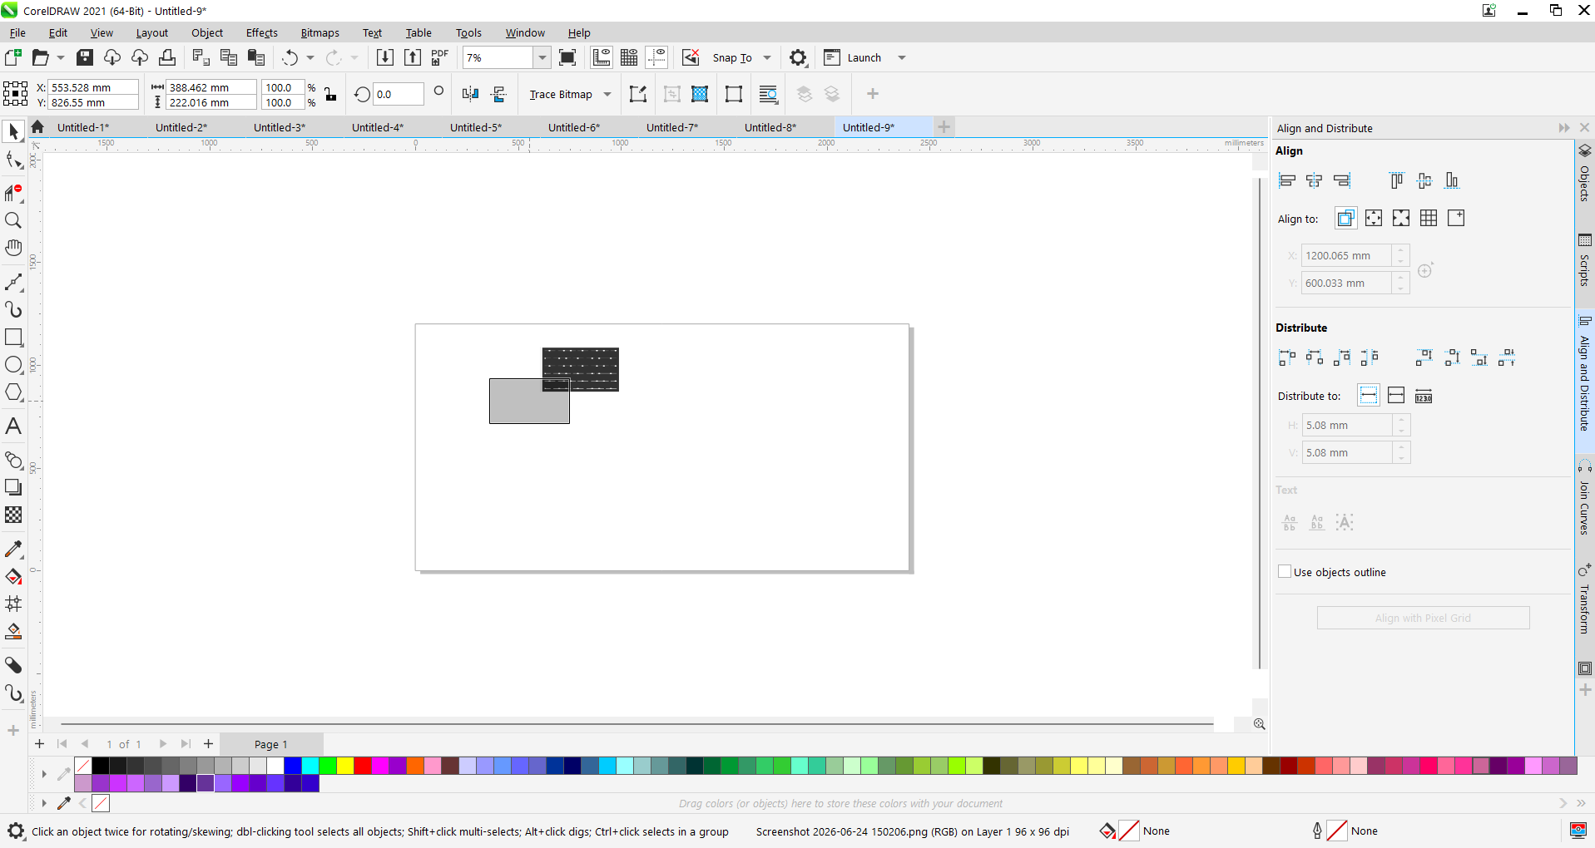Pick the black color swatch

pos(100,766)
